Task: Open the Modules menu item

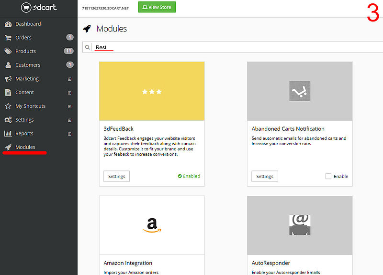Action: [x=25, y=147]
